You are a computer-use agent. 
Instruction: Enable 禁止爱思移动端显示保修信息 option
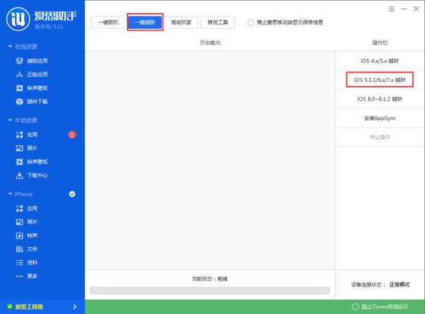click(251, 22)
